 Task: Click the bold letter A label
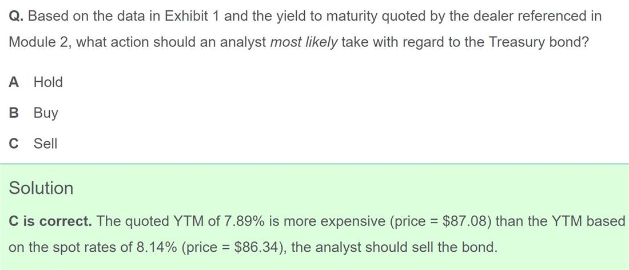point(14,82)
